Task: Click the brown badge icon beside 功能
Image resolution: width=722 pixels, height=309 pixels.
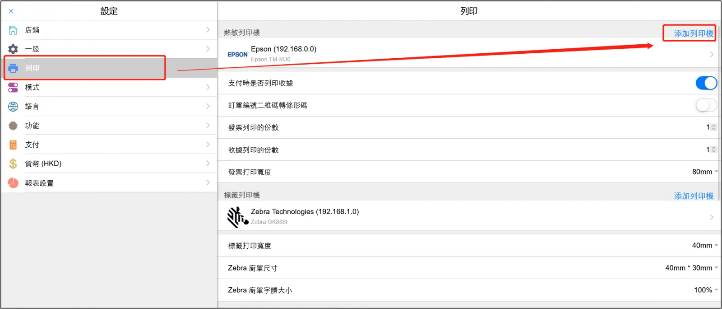Action: (x=13, y=126)
